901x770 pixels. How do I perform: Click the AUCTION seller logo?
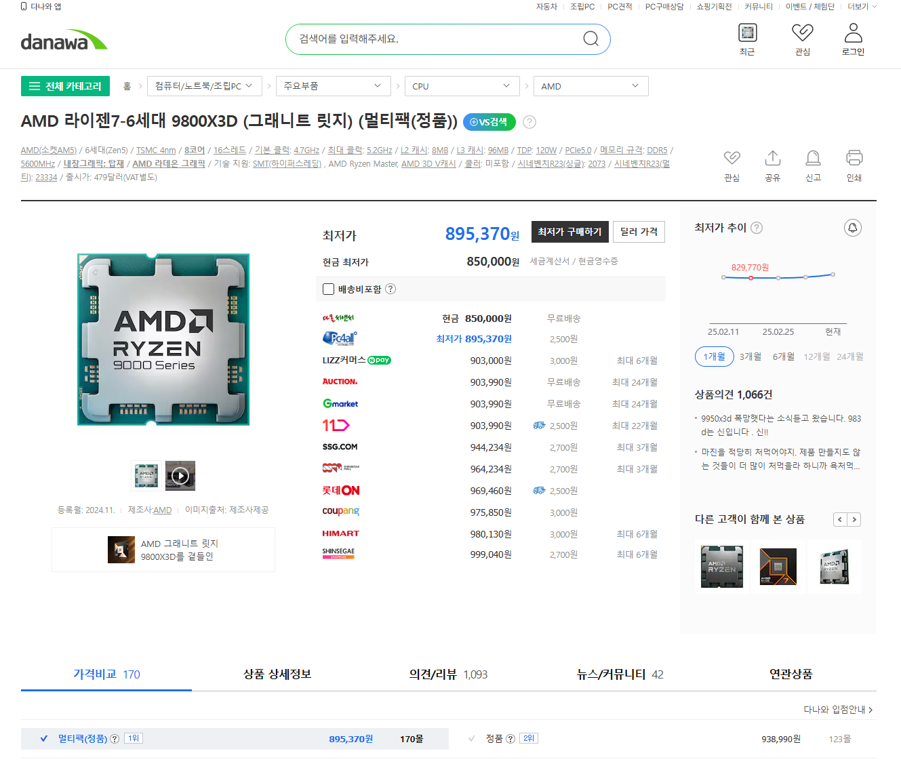(340, 382)
